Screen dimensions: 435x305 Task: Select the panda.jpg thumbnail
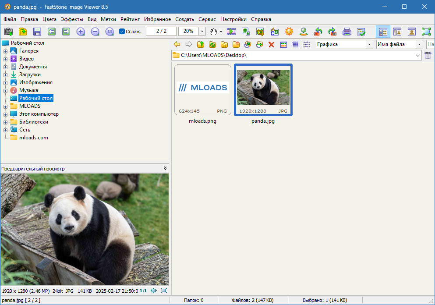click(x=263, y=90)
